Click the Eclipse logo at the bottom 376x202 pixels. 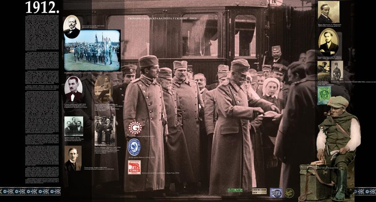(276, 192)
